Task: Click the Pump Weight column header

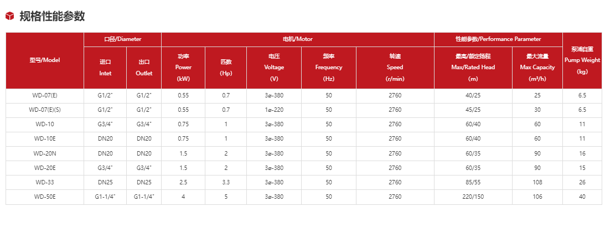Action: click(x=582, y=60)
